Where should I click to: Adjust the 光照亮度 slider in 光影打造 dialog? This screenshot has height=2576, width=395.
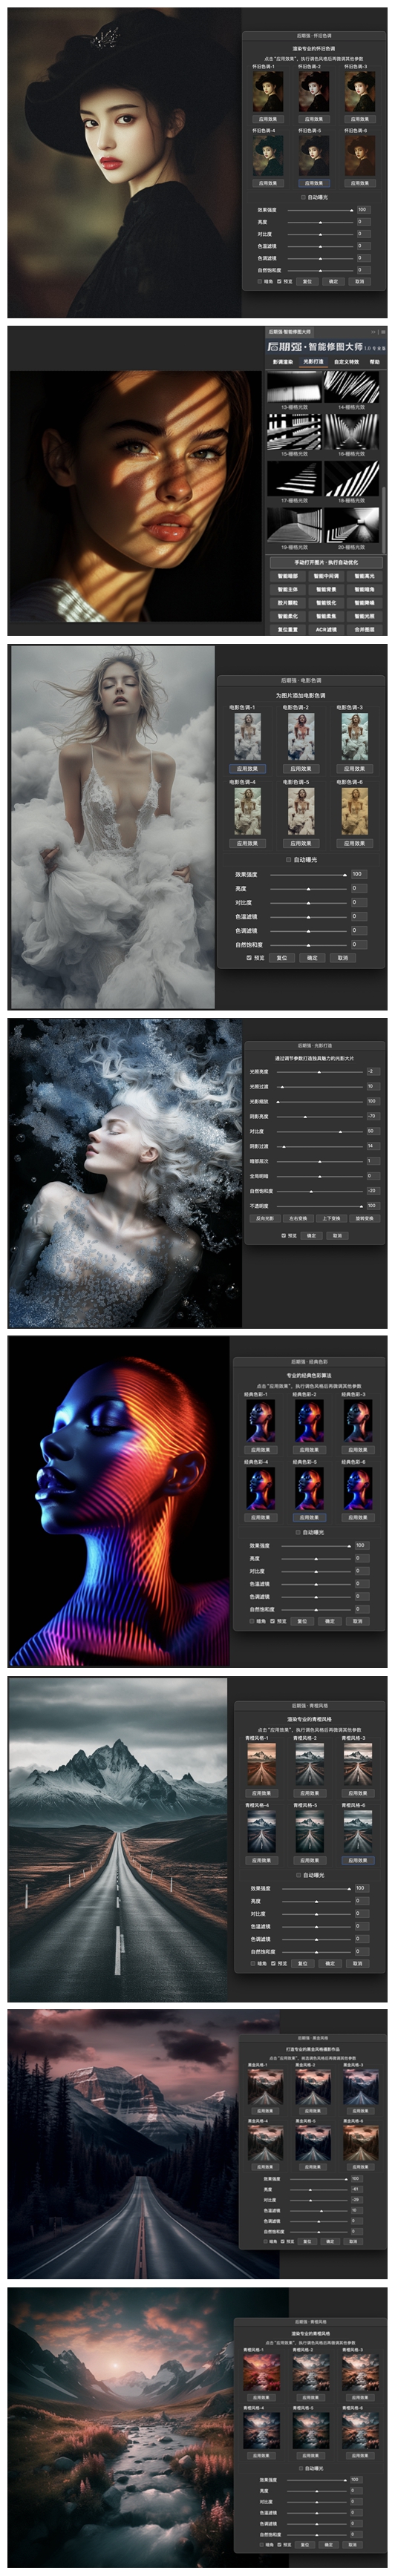pyautogui.click(x=320, y=1072)
